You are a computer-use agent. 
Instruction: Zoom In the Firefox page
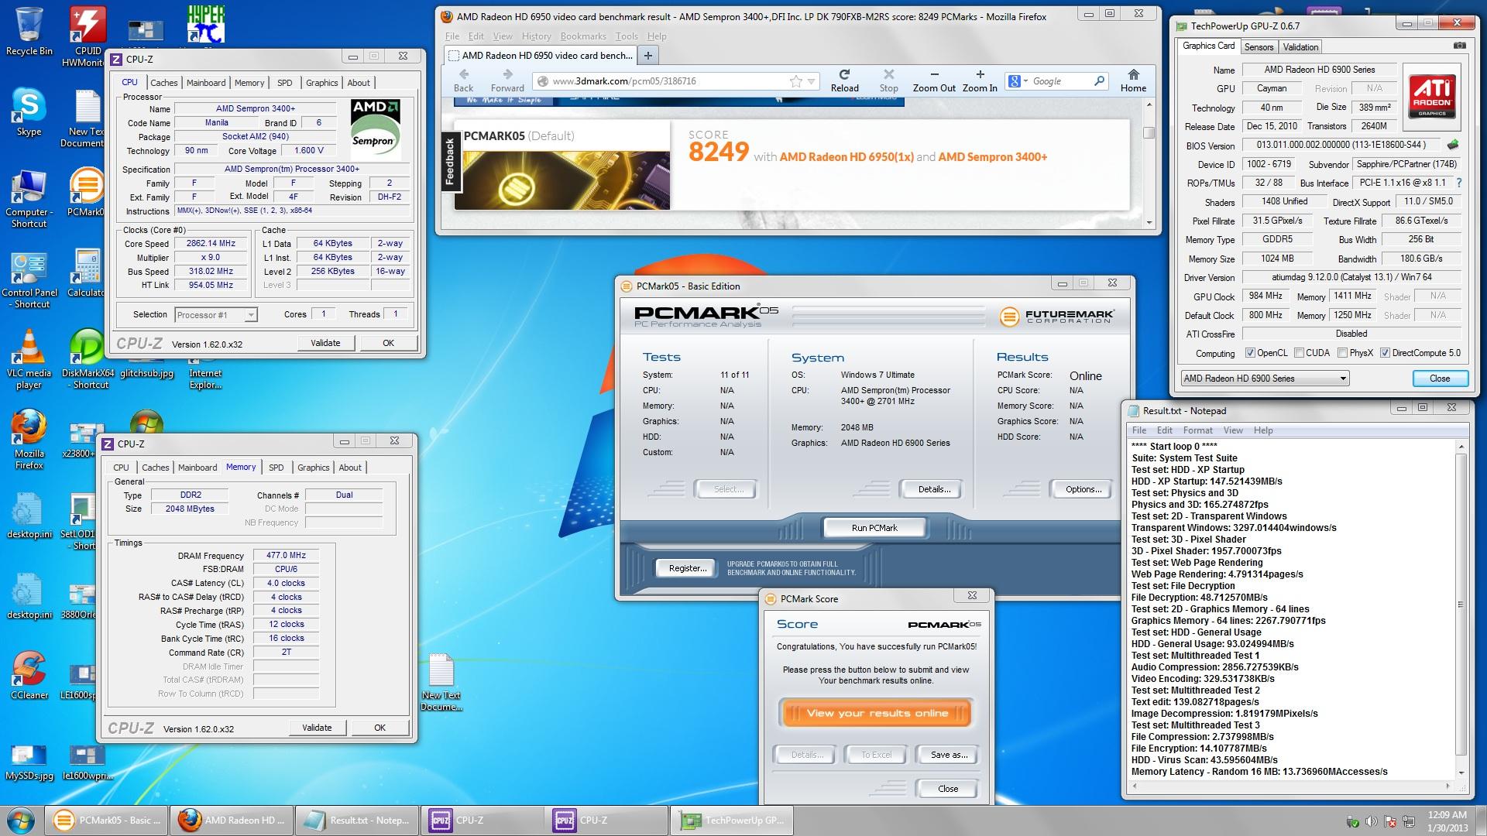tap(980, 80)
